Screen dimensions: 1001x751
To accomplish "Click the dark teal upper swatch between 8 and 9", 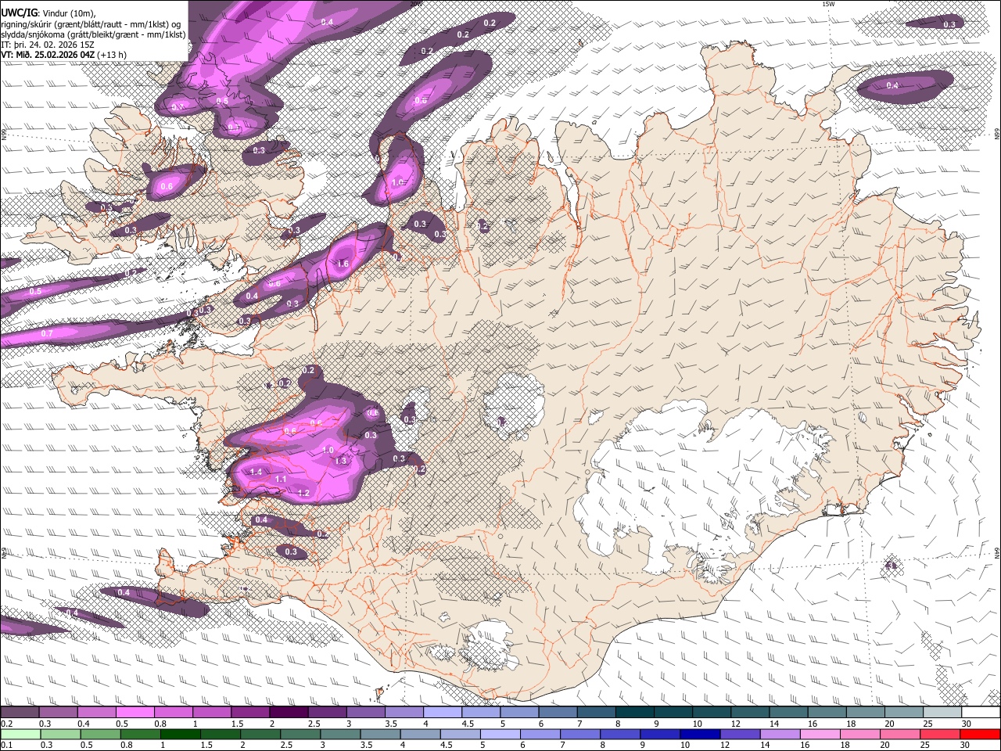I will [634, 712].
